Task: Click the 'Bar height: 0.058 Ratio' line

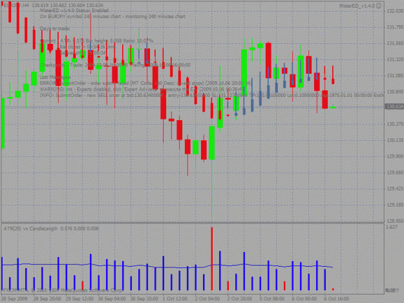Action: coord(97,41)
